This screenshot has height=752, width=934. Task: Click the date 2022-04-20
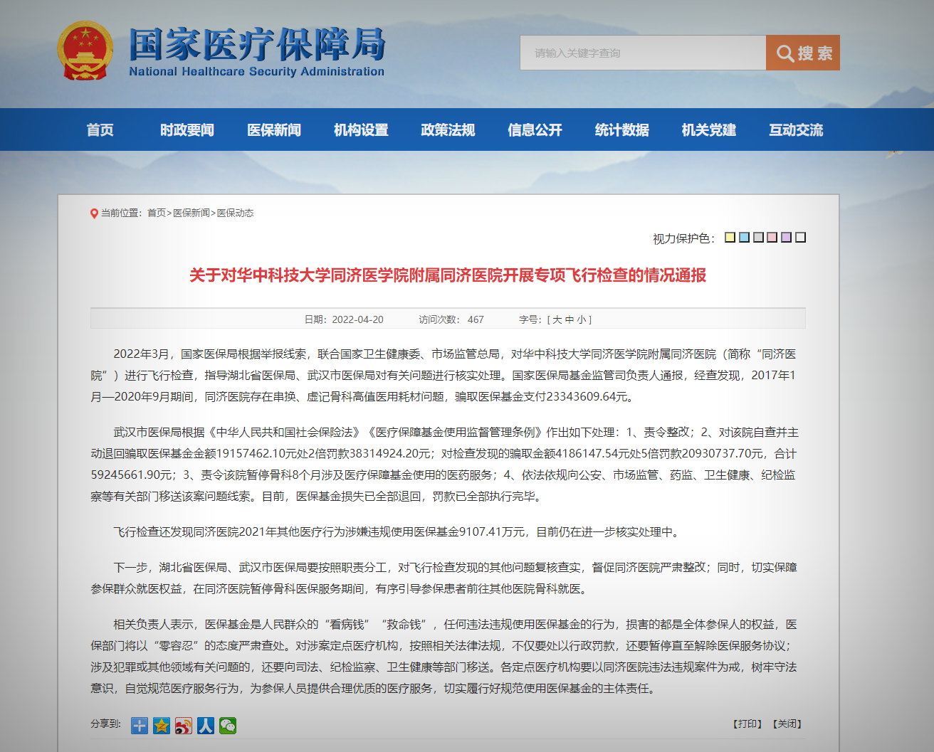(357, 319)
